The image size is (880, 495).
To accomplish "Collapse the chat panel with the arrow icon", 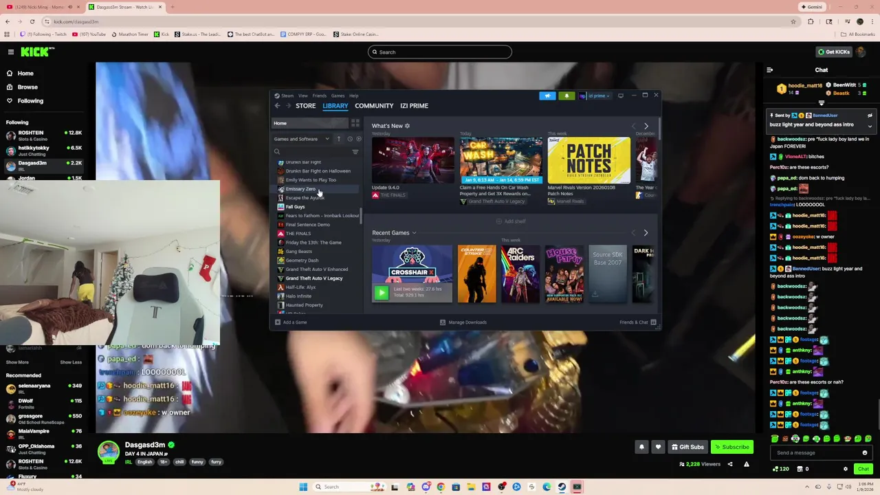I will click(769, 69).
